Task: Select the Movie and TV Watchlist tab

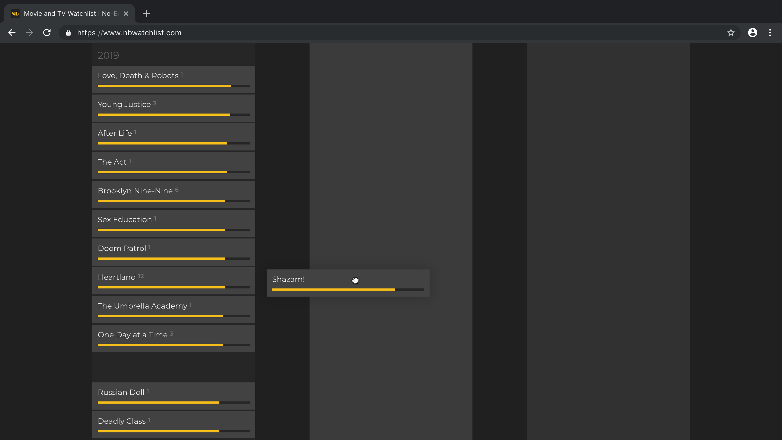Action: [x=70, y=14]
